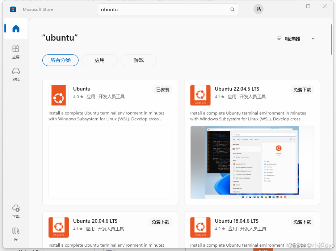Select the 所有分类 filter chip
The image size is (336, 251).
[x=60, y=60]
